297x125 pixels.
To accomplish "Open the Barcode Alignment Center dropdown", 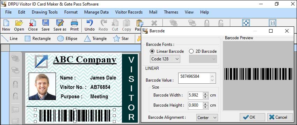I will coord(207,117).
